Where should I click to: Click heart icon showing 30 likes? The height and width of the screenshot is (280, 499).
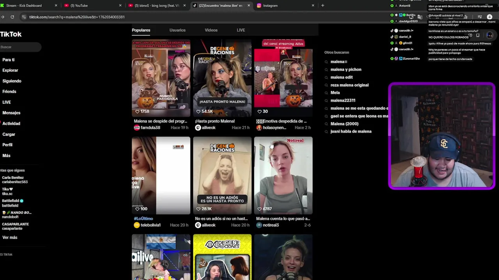pos(259,111)
